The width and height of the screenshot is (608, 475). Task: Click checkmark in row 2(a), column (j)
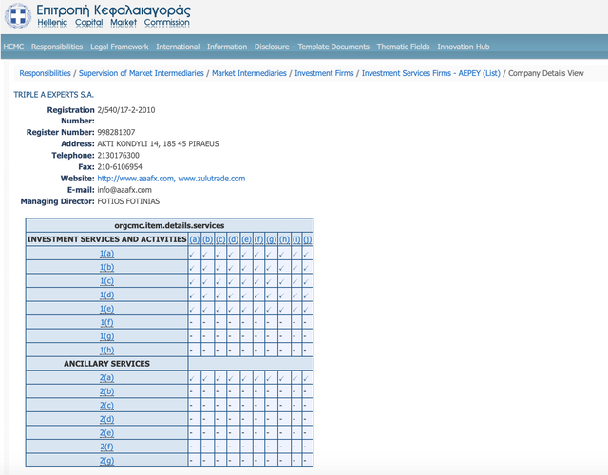(306, 379)
